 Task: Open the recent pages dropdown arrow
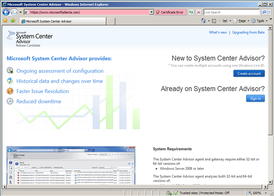click(20, 12)
